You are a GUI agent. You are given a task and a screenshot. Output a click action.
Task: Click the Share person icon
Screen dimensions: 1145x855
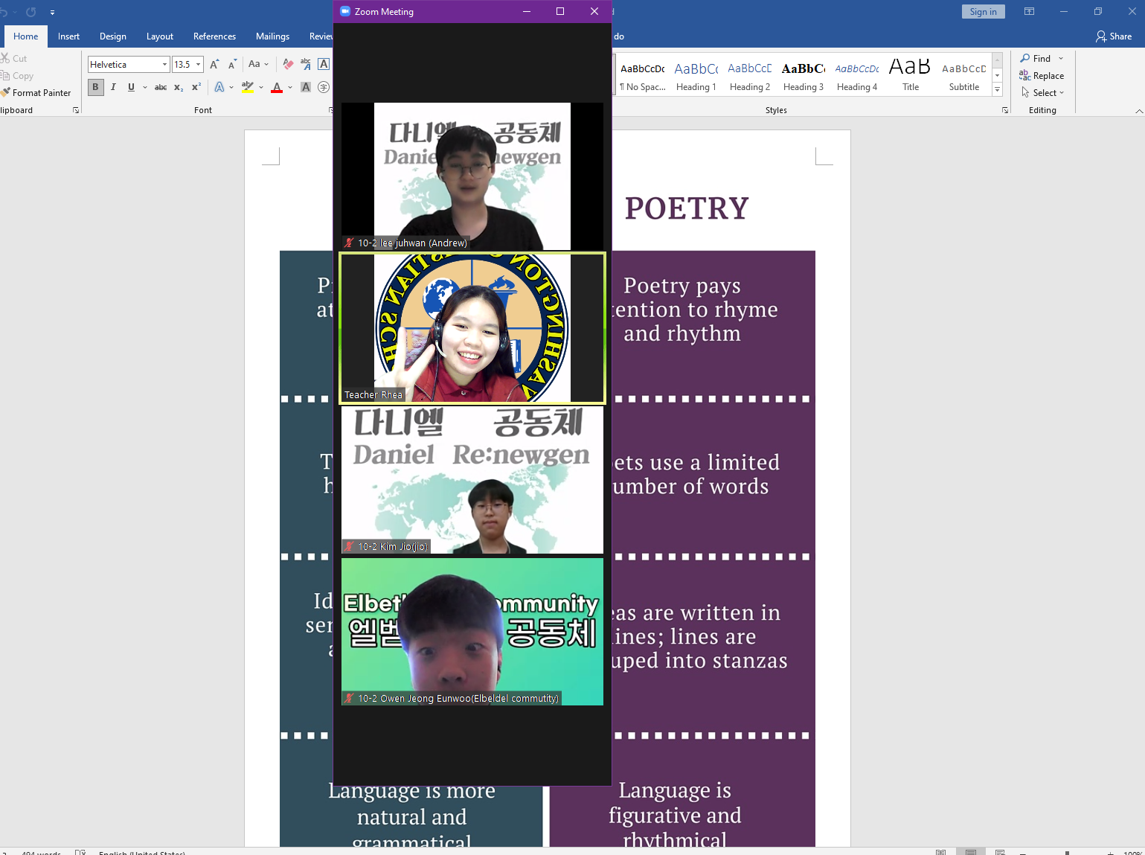[x=1101, y=36]
